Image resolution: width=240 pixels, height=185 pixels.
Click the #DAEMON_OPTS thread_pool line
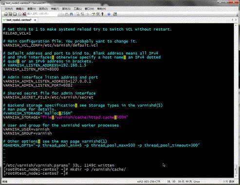pyautogui.click(x=101, y=146)
